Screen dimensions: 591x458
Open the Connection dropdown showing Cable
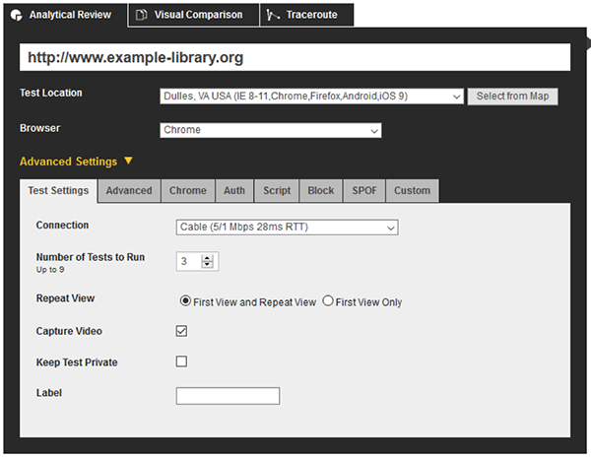(x=287, y=228)
